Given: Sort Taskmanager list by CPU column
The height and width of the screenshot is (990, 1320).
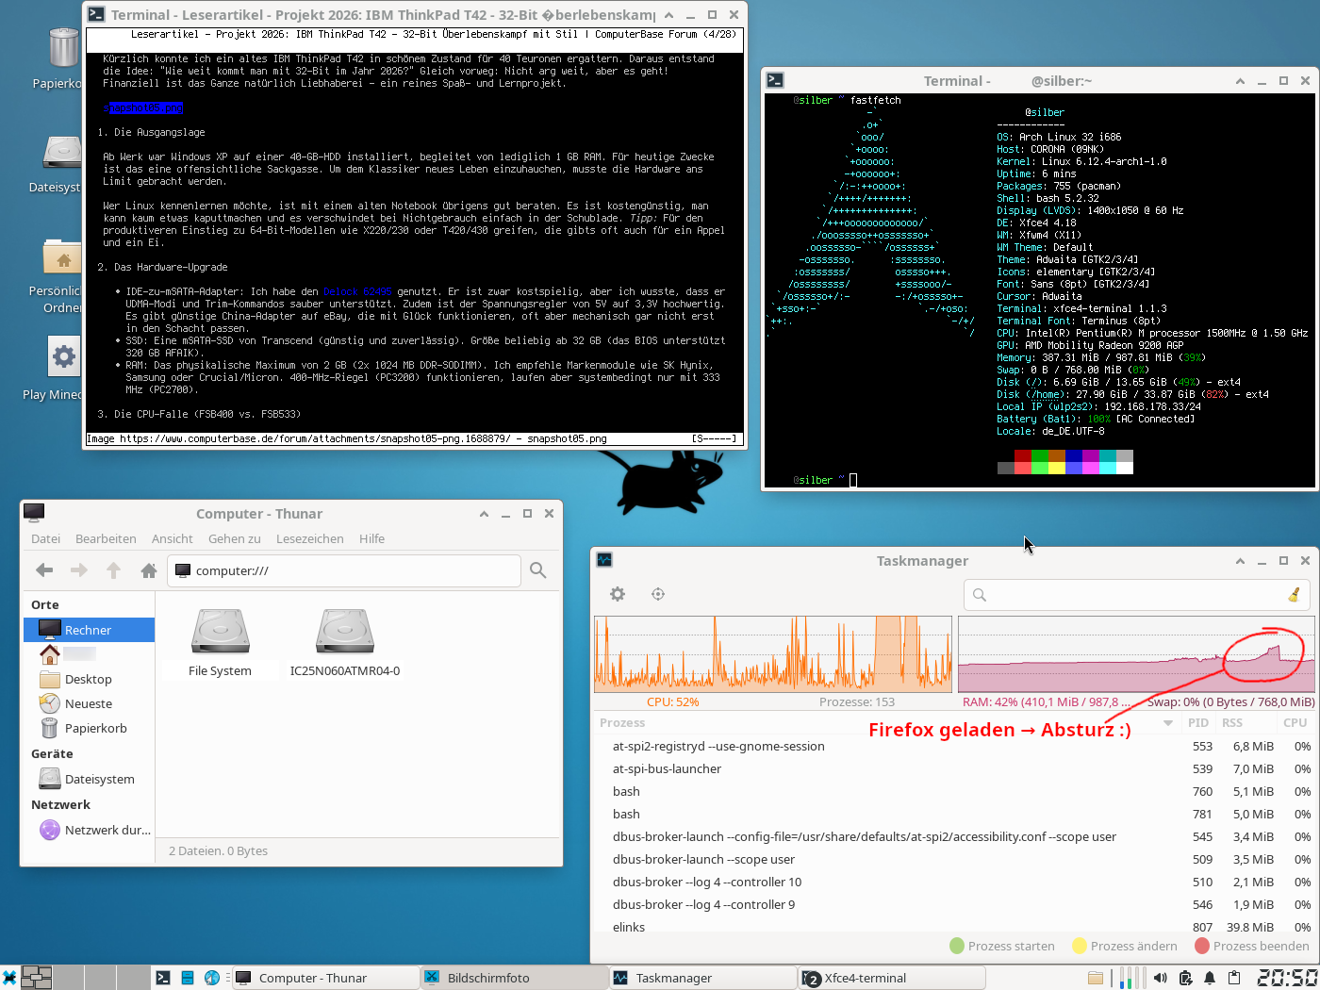Looking at the screenshot, I should 1295,723.
